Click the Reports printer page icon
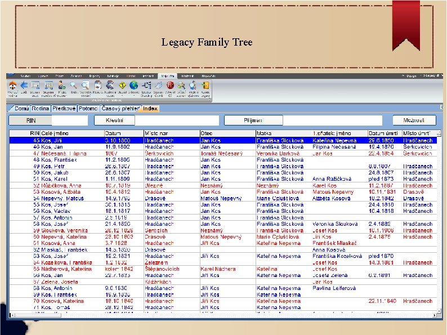The image size is (447, 335). [x=98, y=85]
